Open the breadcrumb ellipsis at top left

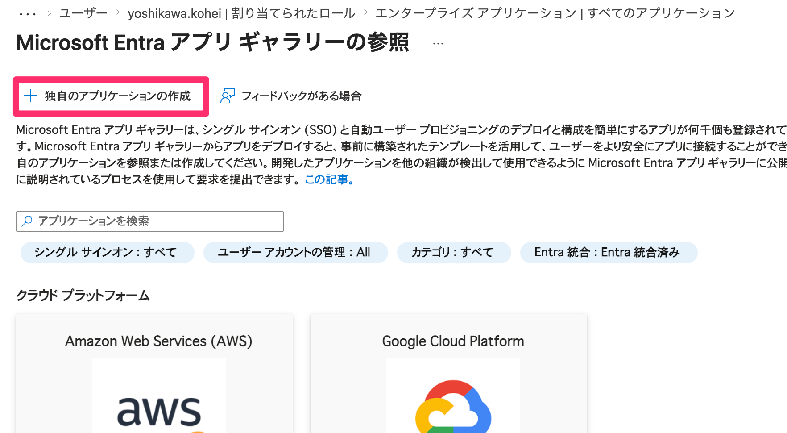28,14
